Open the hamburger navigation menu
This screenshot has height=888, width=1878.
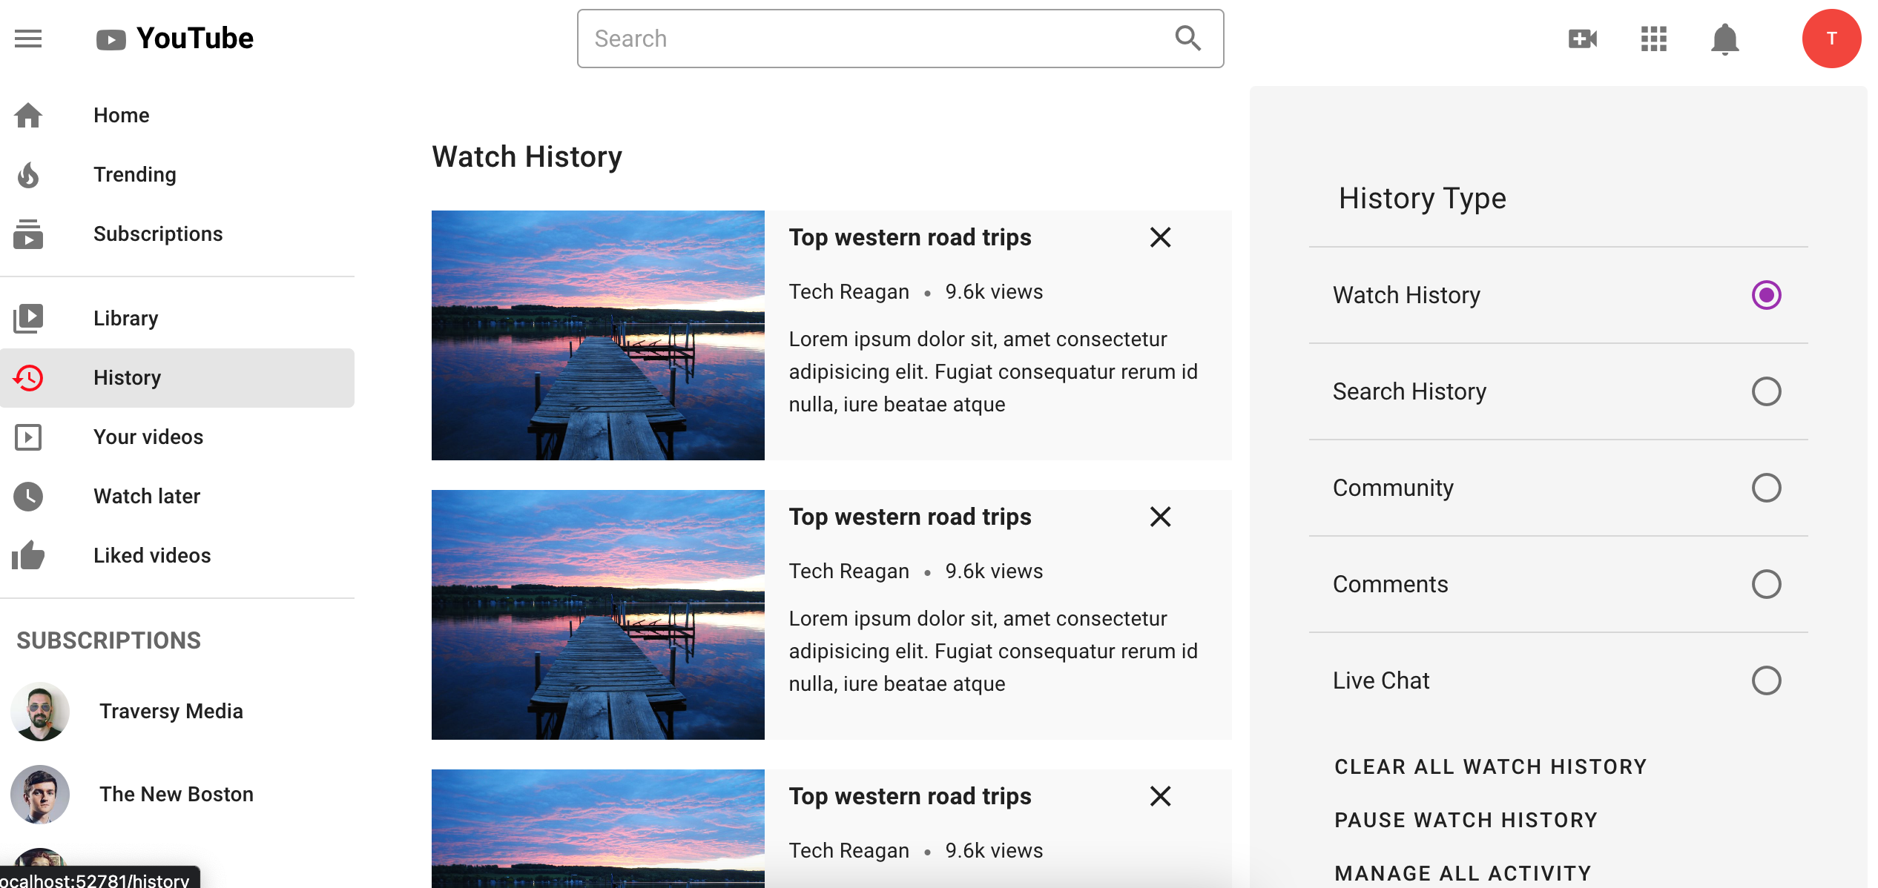pyautogui.click(x=28, y=39)
